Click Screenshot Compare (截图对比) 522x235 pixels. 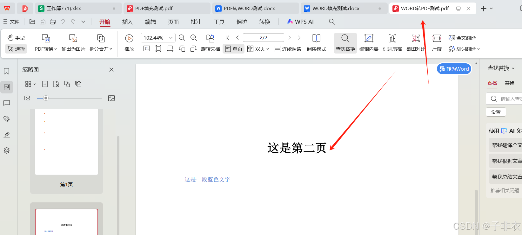pyautogui.click(x=416, y=43)
